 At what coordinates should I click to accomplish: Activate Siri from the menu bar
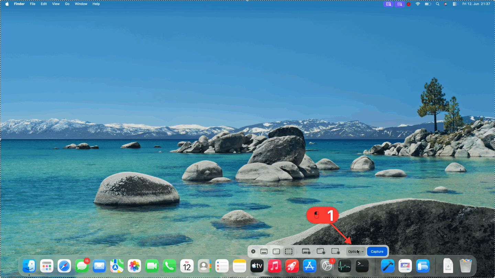click(446, 4)
